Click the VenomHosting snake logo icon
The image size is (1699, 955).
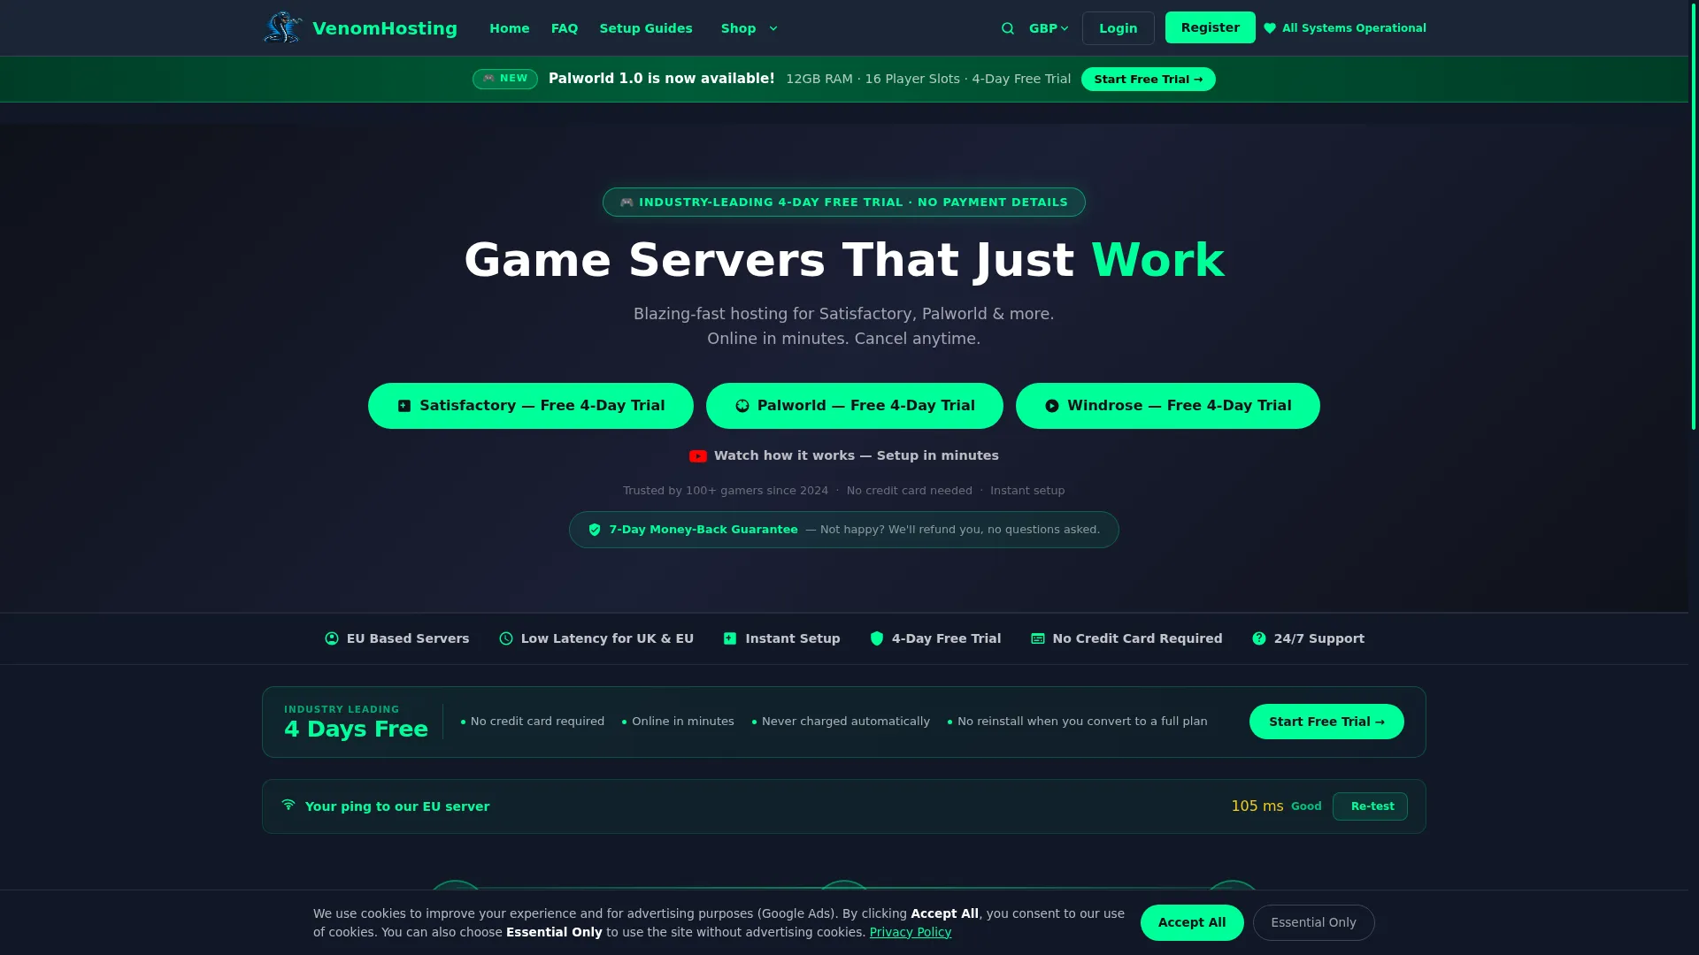coord(283,27)
